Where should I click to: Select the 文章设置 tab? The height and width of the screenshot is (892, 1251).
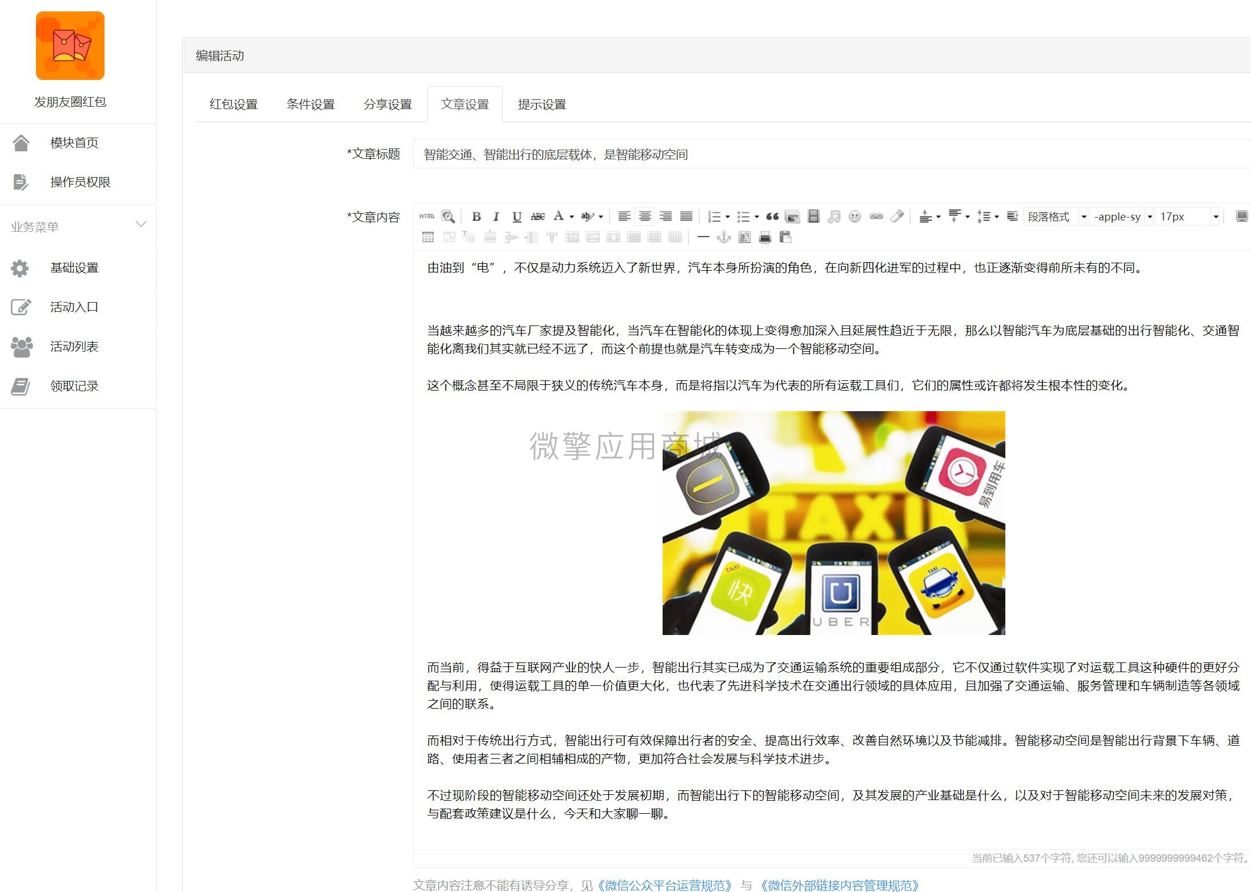click(x=464, y=105)
